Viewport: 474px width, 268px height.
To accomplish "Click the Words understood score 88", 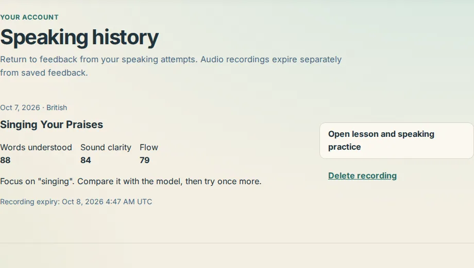I will [x=5, y=160].
